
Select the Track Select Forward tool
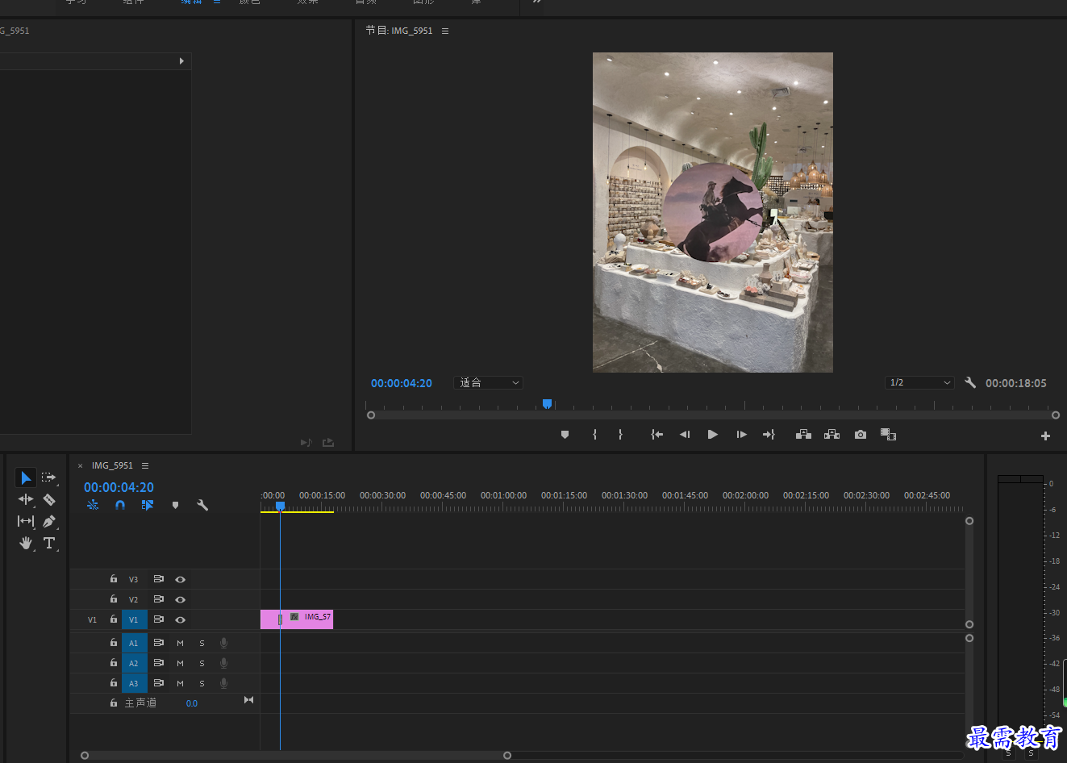[x=49, y=477]
